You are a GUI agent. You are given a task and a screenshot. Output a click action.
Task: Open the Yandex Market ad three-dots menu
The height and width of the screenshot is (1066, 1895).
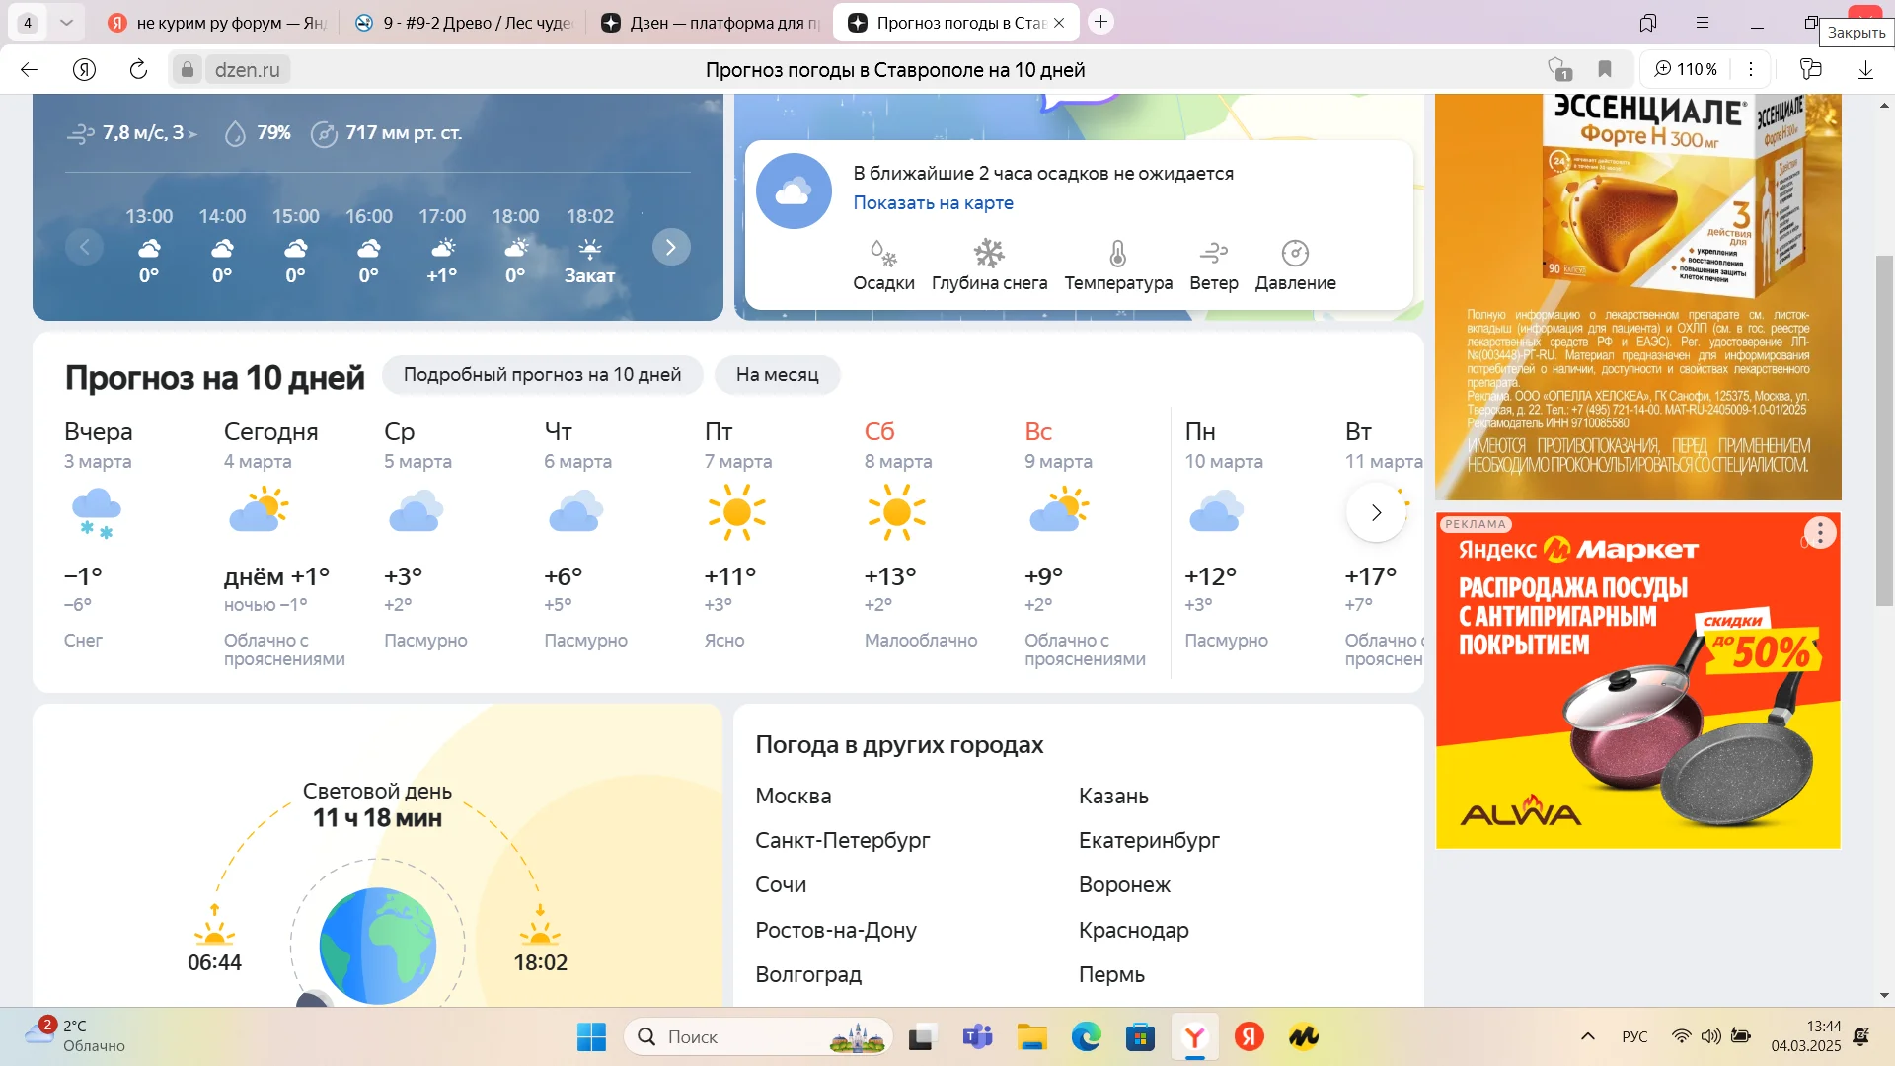pos(1820,533)
